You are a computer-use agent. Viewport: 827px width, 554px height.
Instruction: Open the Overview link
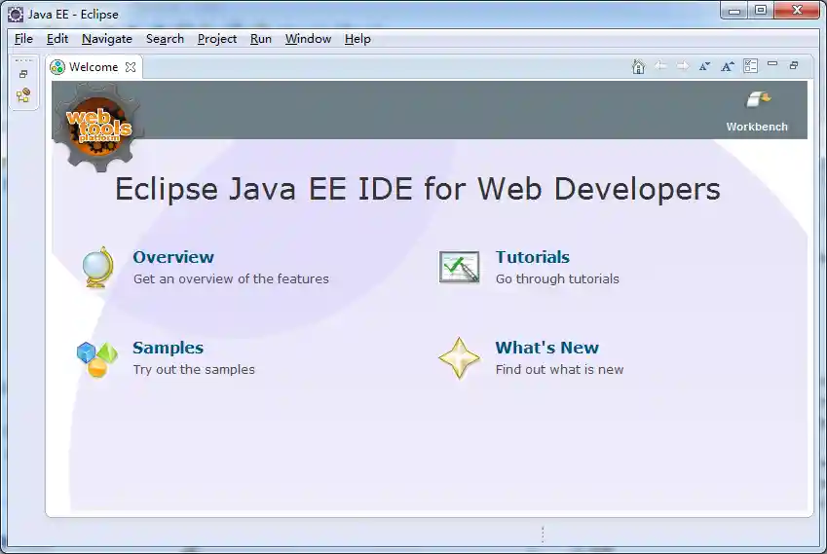coord(173,257)
